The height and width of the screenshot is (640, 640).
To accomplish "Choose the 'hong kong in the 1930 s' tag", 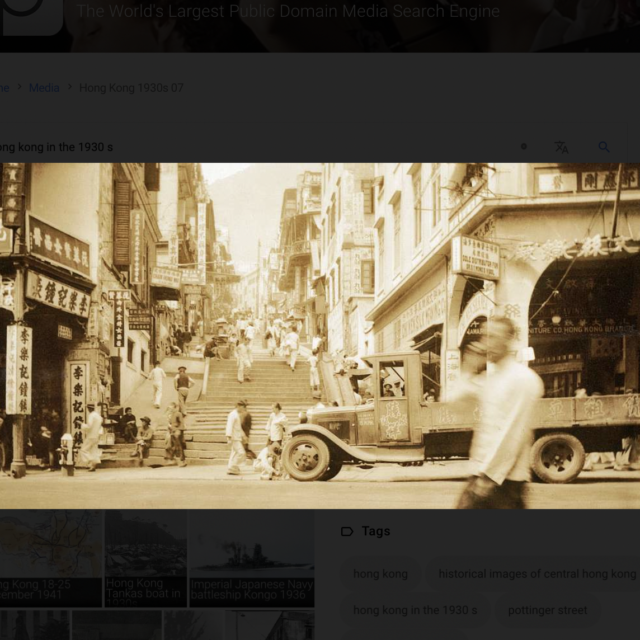I will 415,610.
